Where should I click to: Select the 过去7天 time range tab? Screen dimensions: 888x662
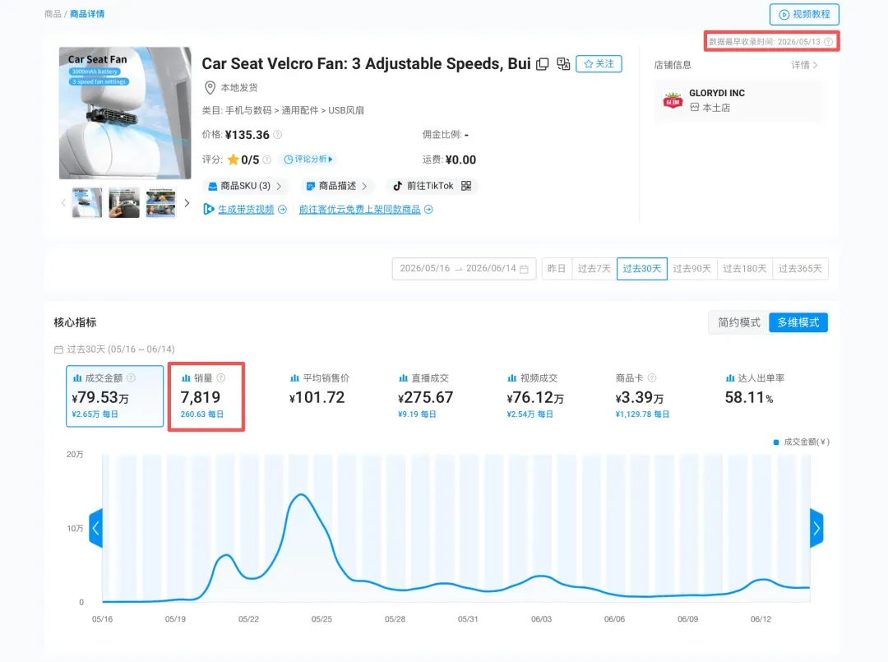click(x=594, y=268)
